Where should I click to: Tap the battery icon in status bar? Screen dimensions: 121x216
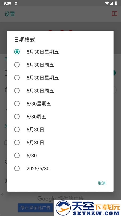(x=116, y=3)
